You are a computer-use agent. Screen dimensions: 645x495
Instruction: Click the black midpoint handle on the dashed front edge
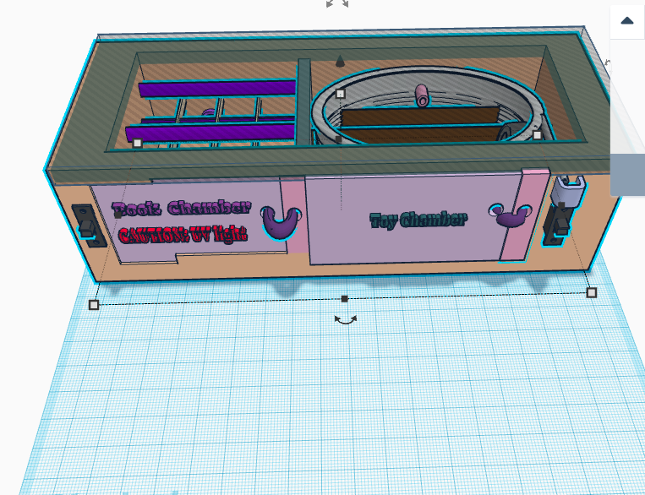tap(345, 299)
